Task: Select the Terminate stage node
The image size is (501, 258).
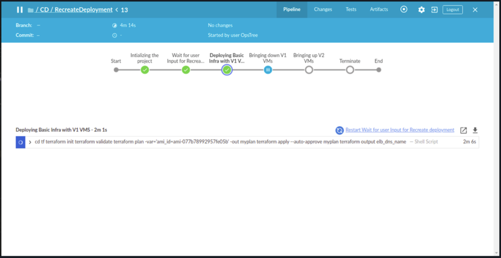Action: [x=350, y=70]
